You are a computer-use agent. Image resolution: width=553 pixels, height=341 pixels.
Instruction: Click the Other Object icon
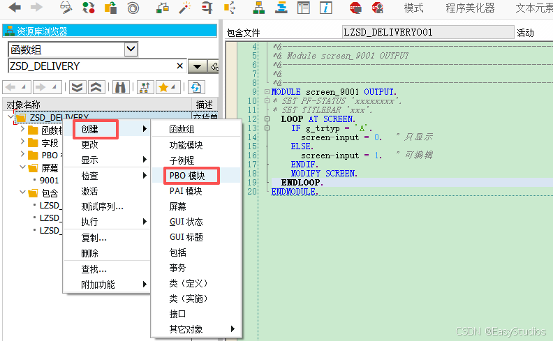pyautogui.click(x=111, y=8)
